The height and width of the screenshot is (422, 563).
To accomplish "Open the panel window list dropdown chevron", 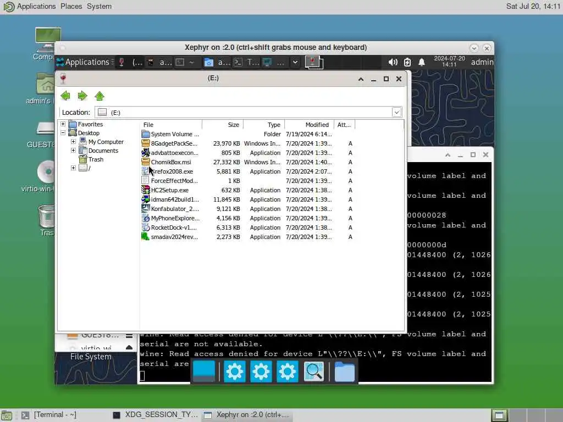I will click(x=295, y=62).
